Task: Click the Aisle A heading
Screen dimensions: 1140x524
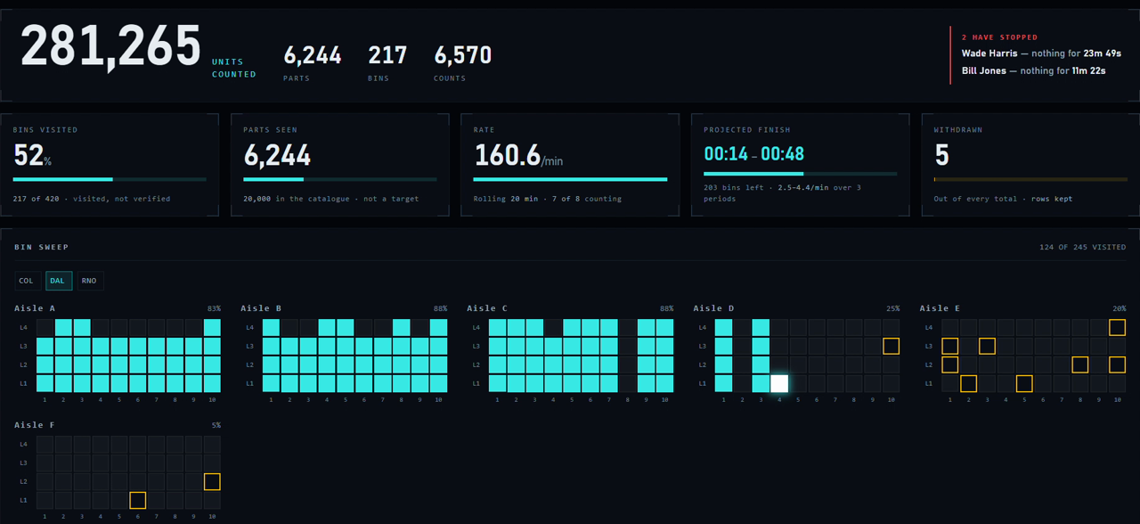Action: coord(35,308)
